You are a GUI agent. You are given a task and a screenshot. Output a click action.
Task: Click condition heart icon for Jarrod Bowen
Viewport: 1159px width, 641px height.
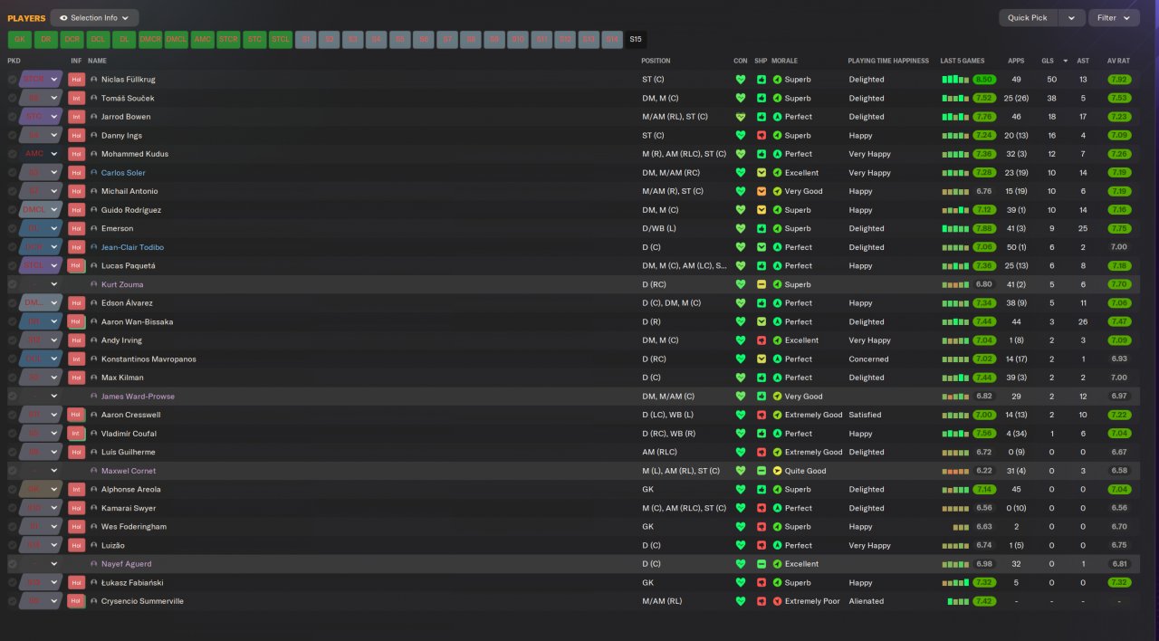(x=741, y=117)
